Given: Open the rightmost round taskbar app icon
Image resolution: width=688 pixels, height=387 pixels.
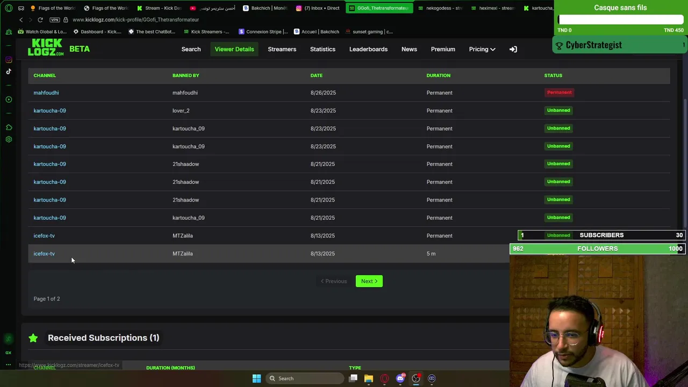Looking at the screenshot, I should (x=432, y=378).
